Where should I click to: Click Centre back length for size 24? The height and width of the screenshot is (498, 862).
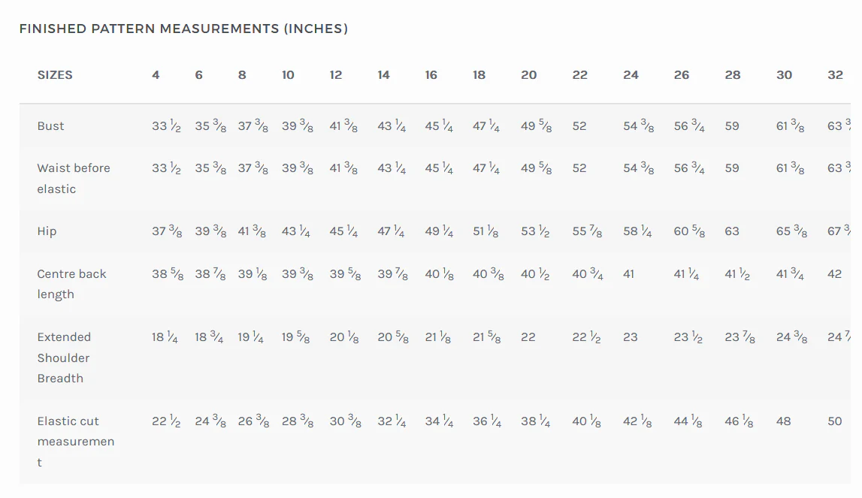628,274
